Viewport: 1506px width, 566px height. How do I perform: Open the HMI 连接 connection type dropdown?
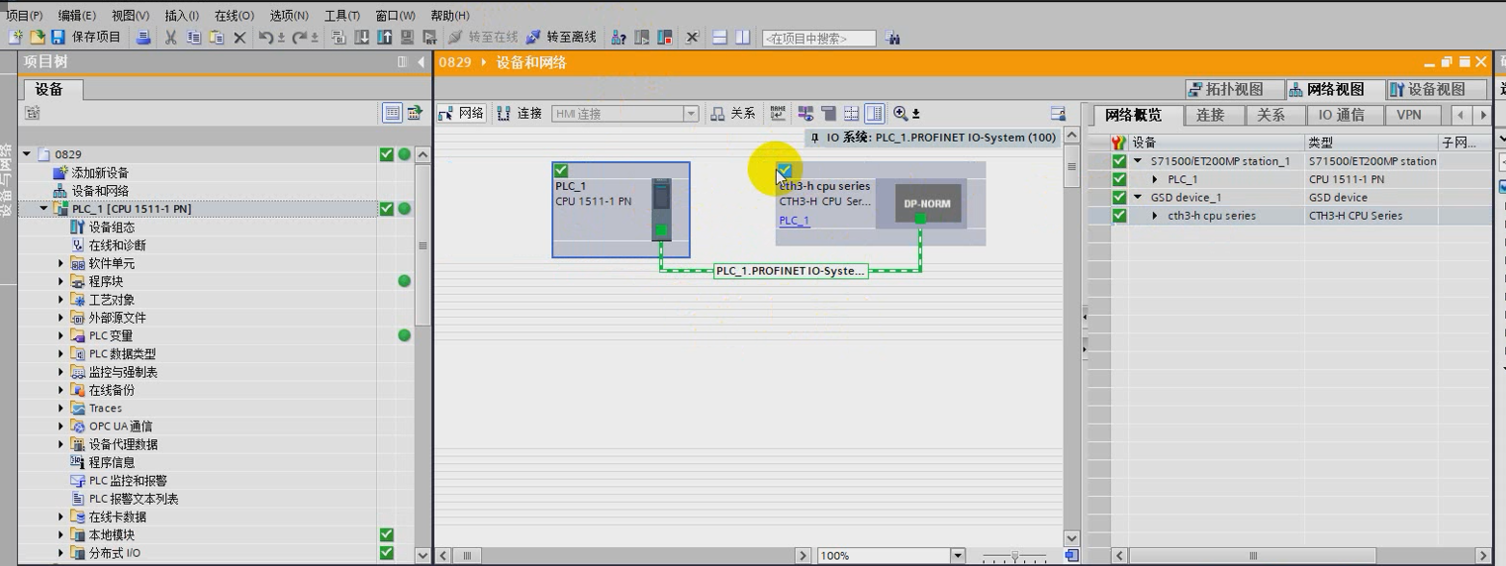(692, 114)
